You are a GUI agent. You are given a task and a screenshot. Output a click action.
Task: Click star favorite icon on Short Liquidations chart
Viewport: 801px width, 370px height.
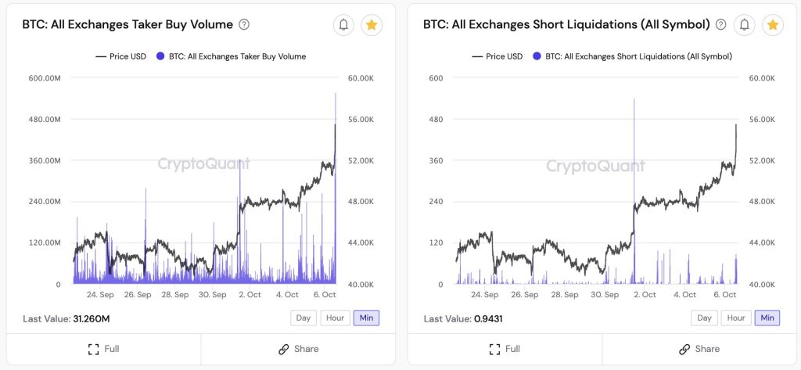tap(773, 25)
